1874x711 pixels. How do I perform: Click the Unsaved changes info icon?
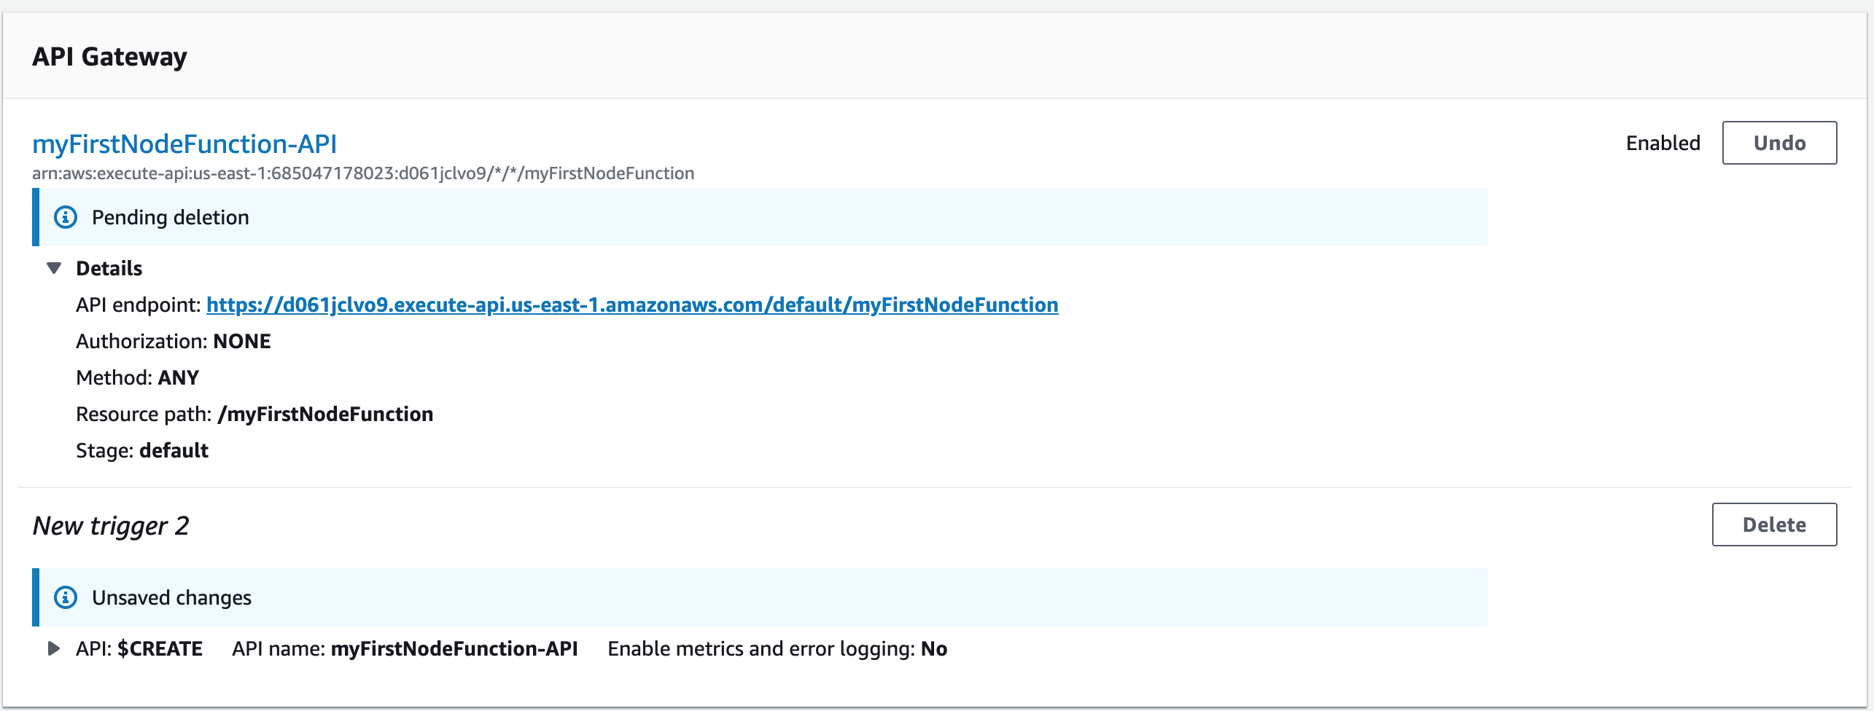[x=66, y=597]
